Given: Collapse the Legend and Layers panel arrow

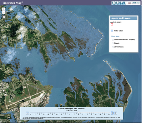Looking at the screenshot, I should tap(136, 18).
